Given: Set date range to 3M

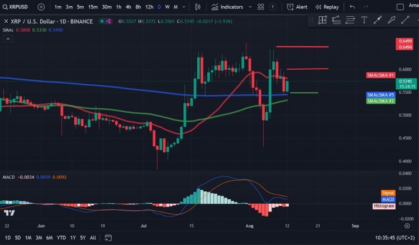Looking at the screenshot, I should (39, 238).
